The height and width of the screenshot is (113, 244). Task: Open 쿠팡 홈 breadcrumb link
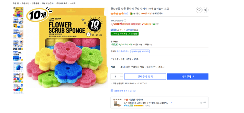click(15, 3)
